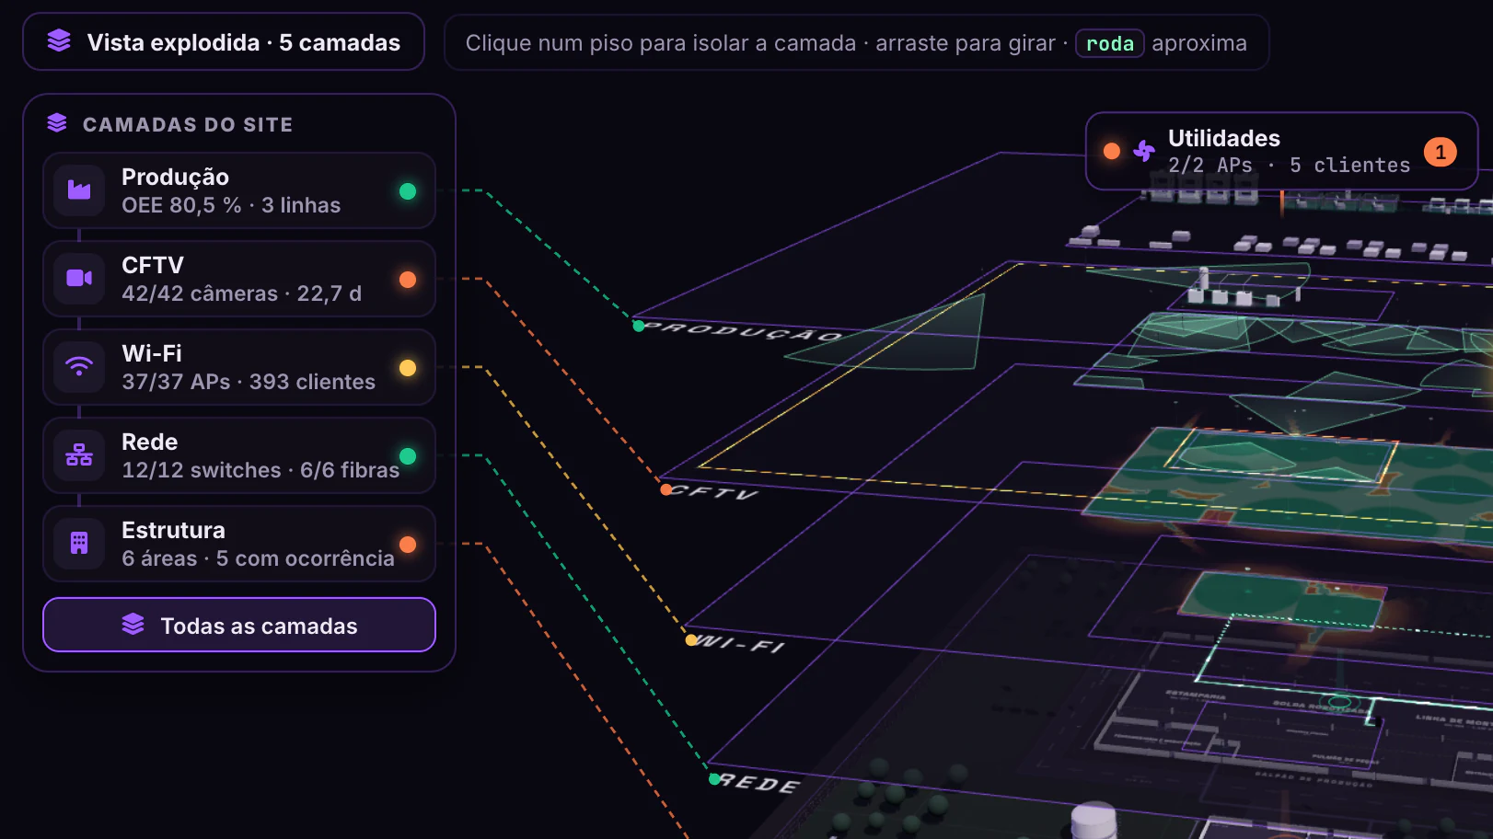Click the PRODUÇÃO floor label in 3D view

(x=742, y=331)
